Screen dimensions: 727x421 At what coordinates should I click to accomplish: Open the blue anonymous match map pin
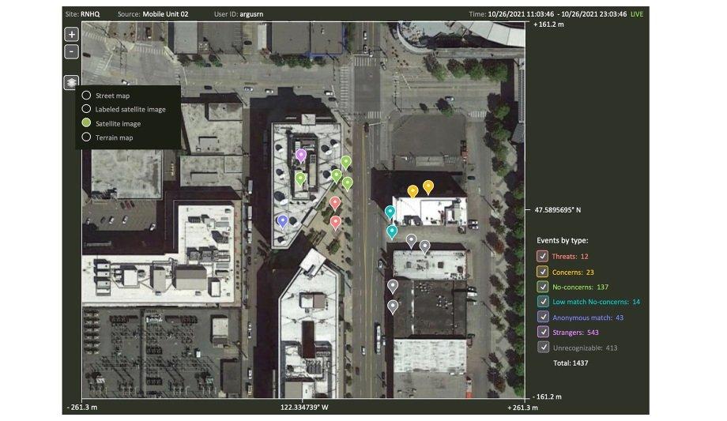click(283, 221)
